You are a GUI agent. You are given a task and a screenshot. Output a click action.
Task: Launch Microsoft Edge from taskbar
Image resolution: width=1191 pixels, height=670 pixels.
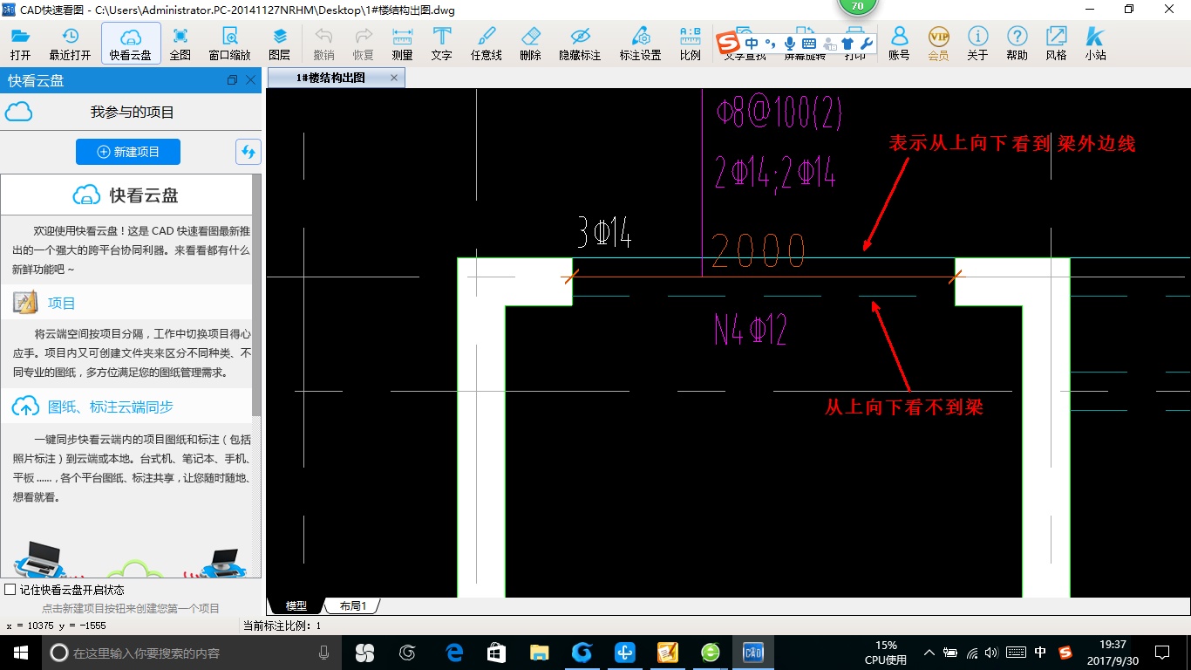click(x=453, y=652)
